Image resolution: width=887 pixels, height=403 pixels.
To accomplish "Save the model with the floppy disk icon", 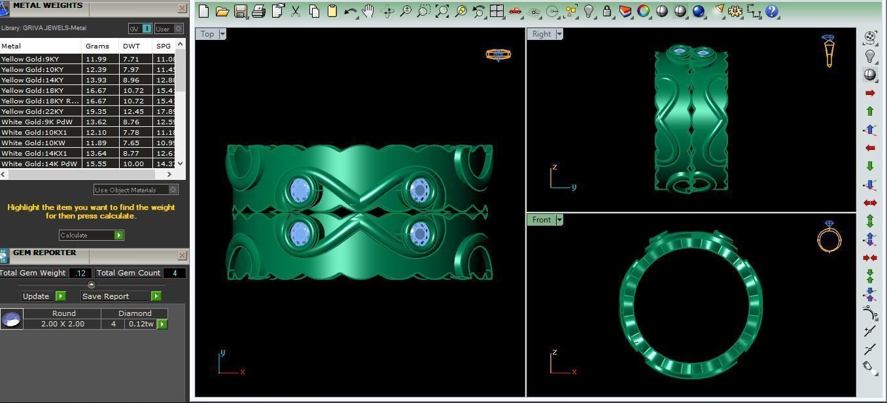I will coord(240,11).
